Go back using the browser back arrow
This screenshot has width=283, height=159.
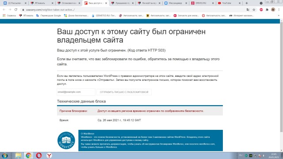pos(4,10)
